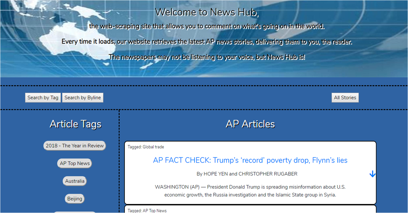
Task: Click 'Tagged: AP Top News' on the second card
Action: tap(147, 211)
